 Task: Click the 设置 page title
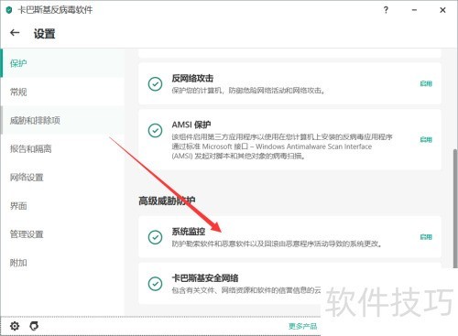point(44,34)
